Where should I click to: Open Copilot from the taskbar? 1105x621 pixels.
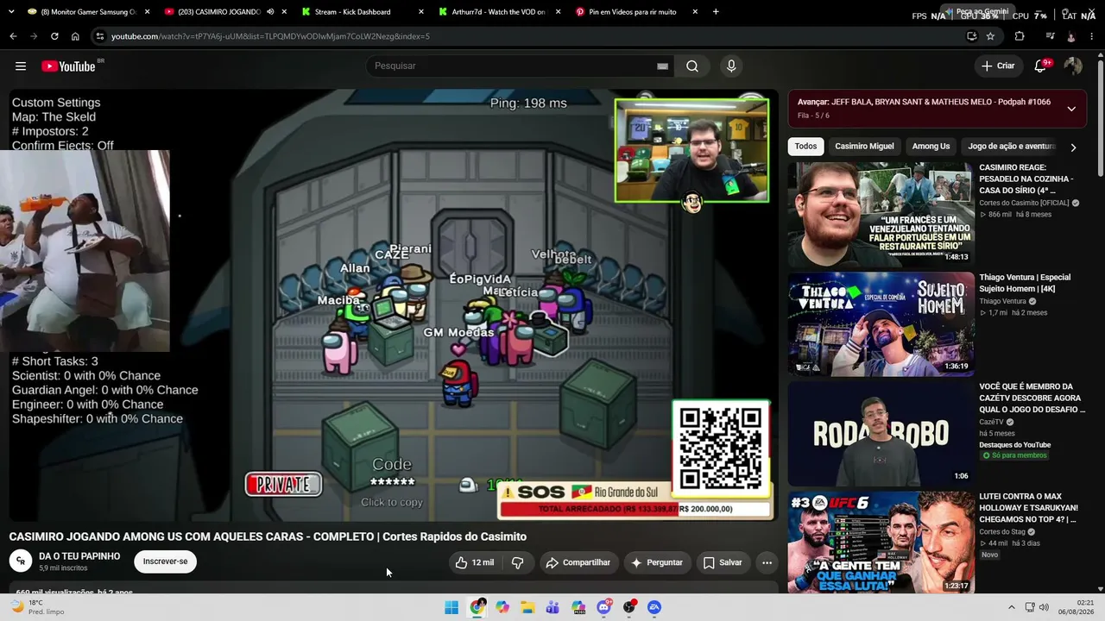click(502, 607)
